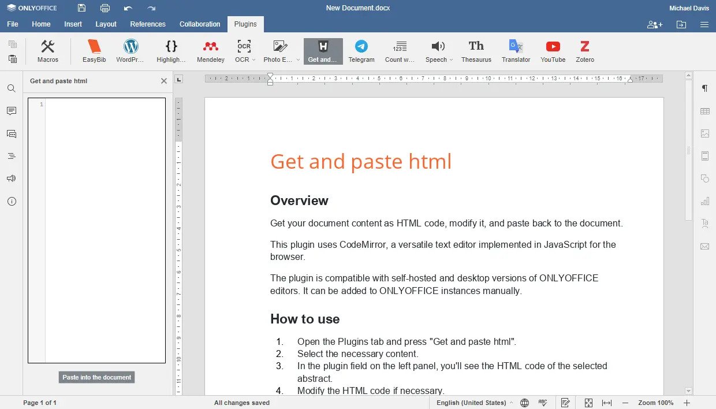Toggle Fit to Page view

point(588,403)
